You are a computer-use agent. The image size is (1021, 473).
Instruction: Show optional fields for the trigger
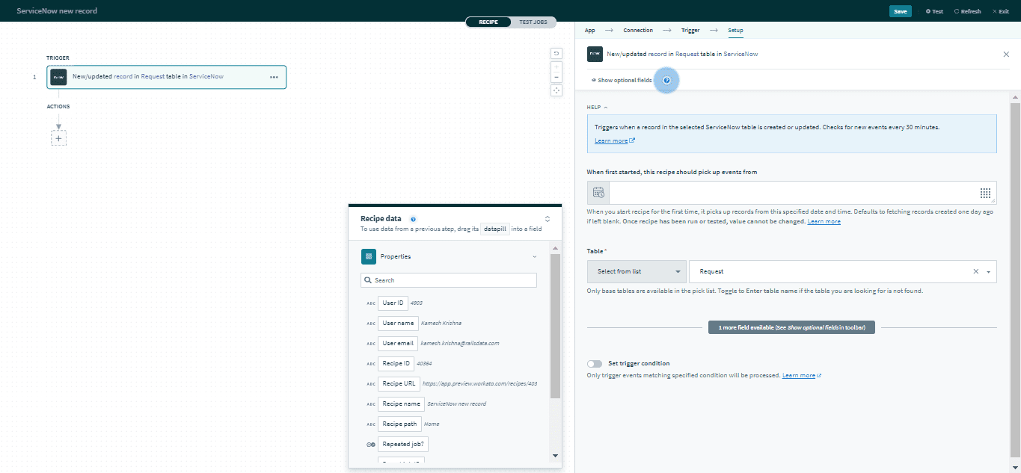pyautogui.click(x=622, y=80)
